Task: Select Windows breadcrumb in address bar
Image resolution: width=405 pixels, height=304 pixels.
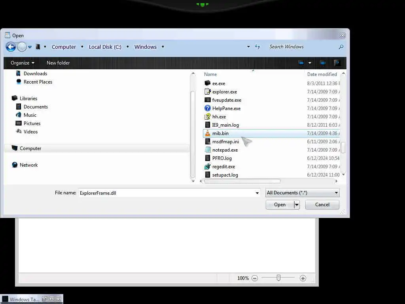Action: pos(146,47)
